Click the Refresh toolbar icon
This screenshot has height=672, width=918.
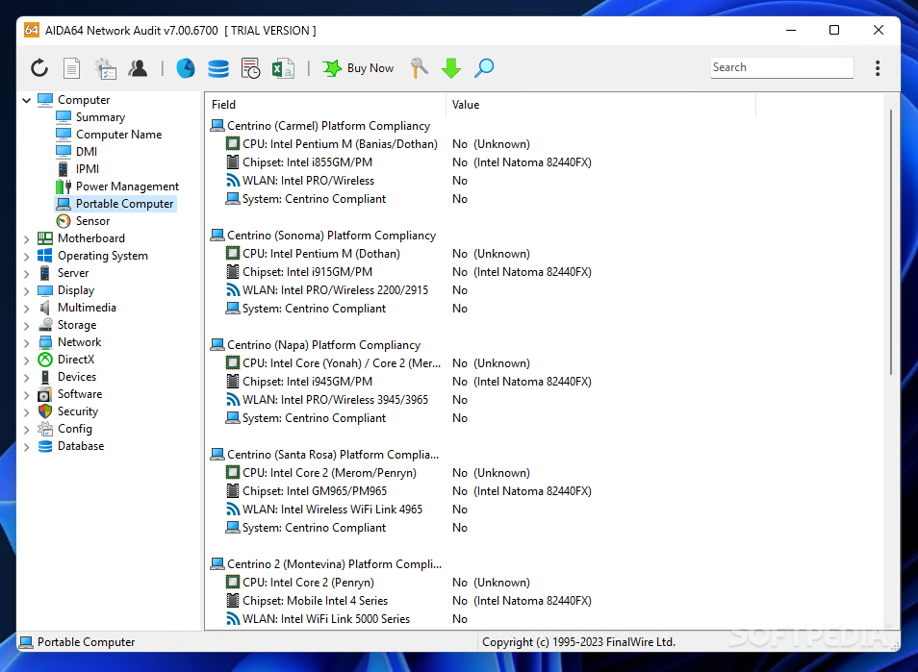coord(39,68)
